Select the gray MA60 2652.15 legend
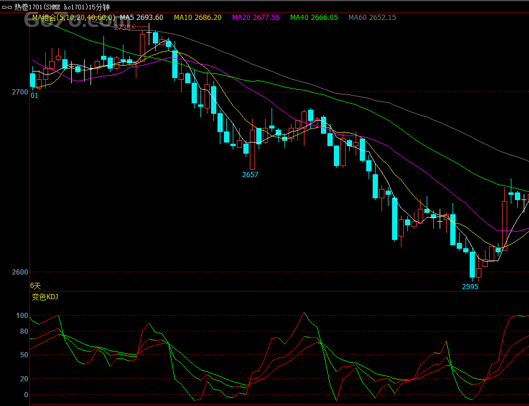The image size is (529, 406). (x=372, y=18)
